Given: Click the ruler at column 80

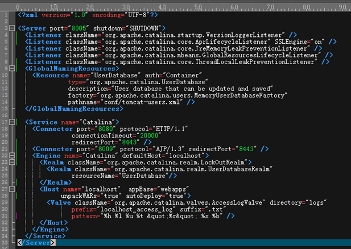Looking at the screenshot, I should coord(307,7).
